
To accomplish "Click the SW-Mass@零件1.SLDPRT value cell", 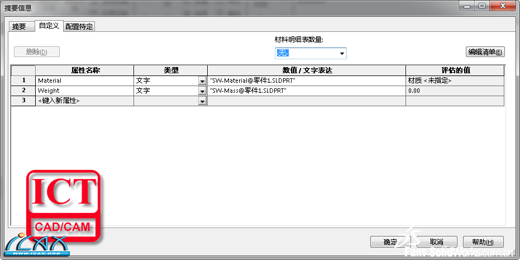I will (x=307, y=91).
